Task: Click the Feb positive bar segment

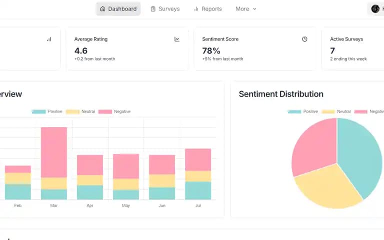Action: 18,192
